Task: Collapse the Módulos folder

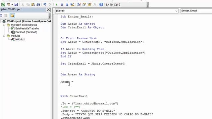Action: (4, 36)
